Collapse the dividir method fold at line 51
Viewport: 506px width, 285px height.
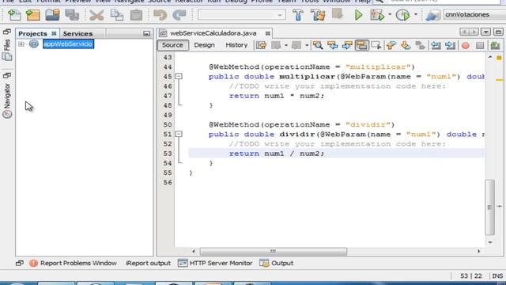click(179, 134)
